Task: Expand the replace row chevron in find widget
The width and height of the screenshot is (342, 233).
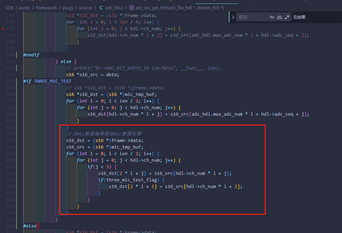Action: [x=233, y=17]
